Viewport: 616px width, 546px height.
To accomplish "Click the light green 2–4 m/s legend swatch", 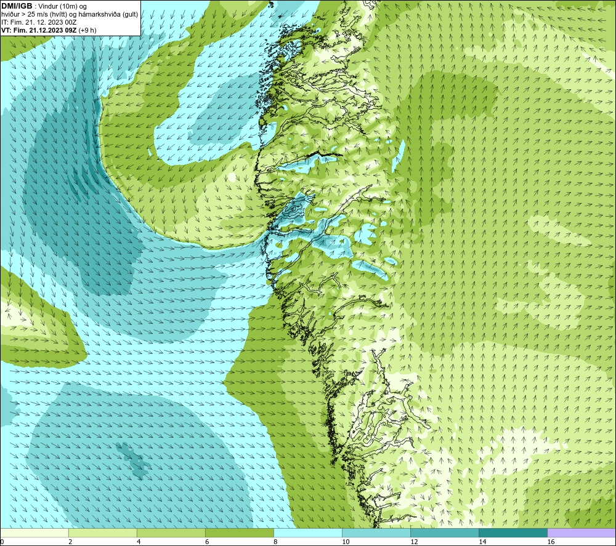I will [x=102, y=532].
